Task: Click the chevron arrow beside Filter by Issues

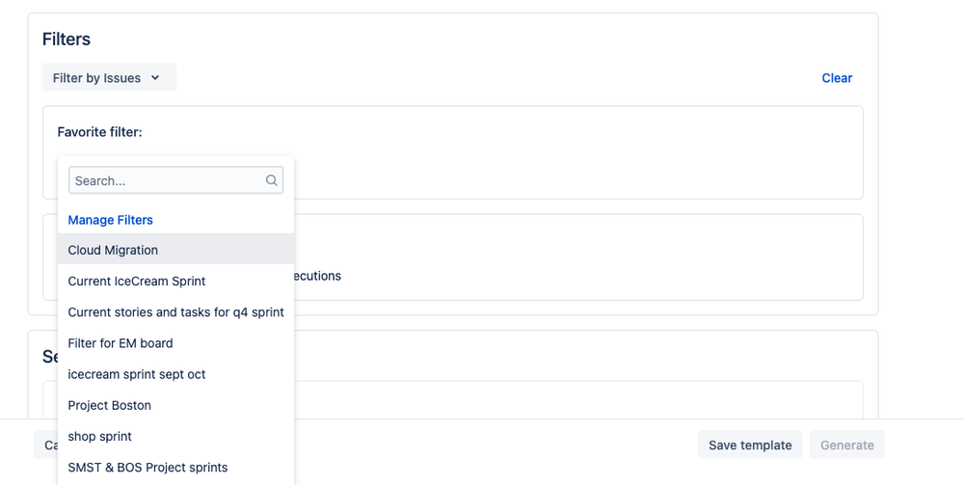Action: coord(155,78)
